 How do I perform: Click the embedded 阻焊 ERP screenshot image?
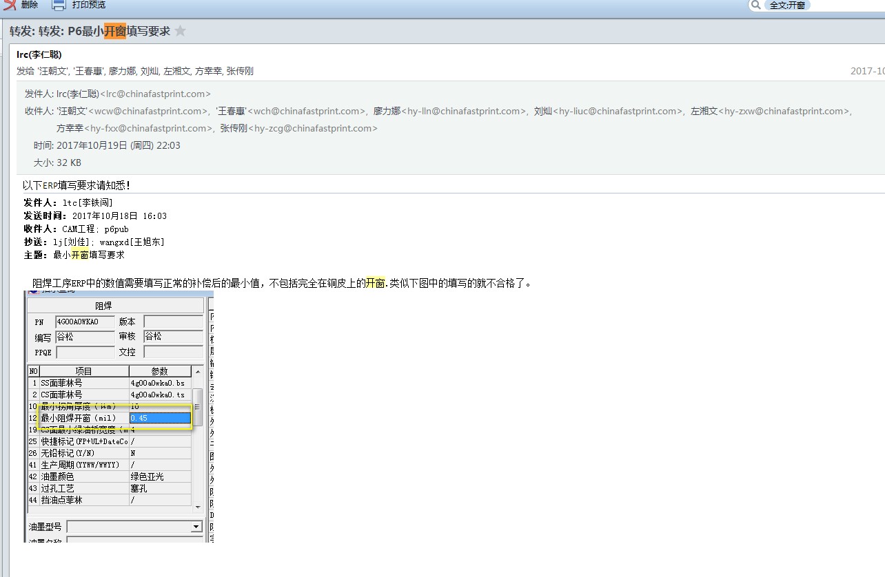(x=119, y=417)
